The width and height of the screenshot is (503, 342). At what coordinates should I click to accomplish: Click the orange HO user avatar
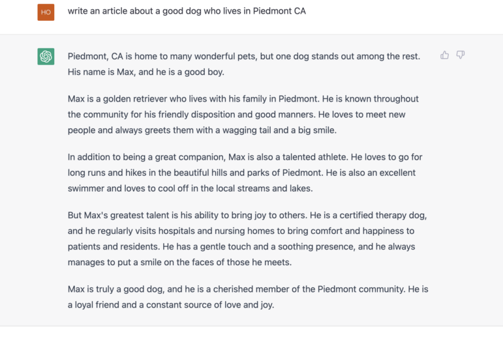tap(46, 12)
